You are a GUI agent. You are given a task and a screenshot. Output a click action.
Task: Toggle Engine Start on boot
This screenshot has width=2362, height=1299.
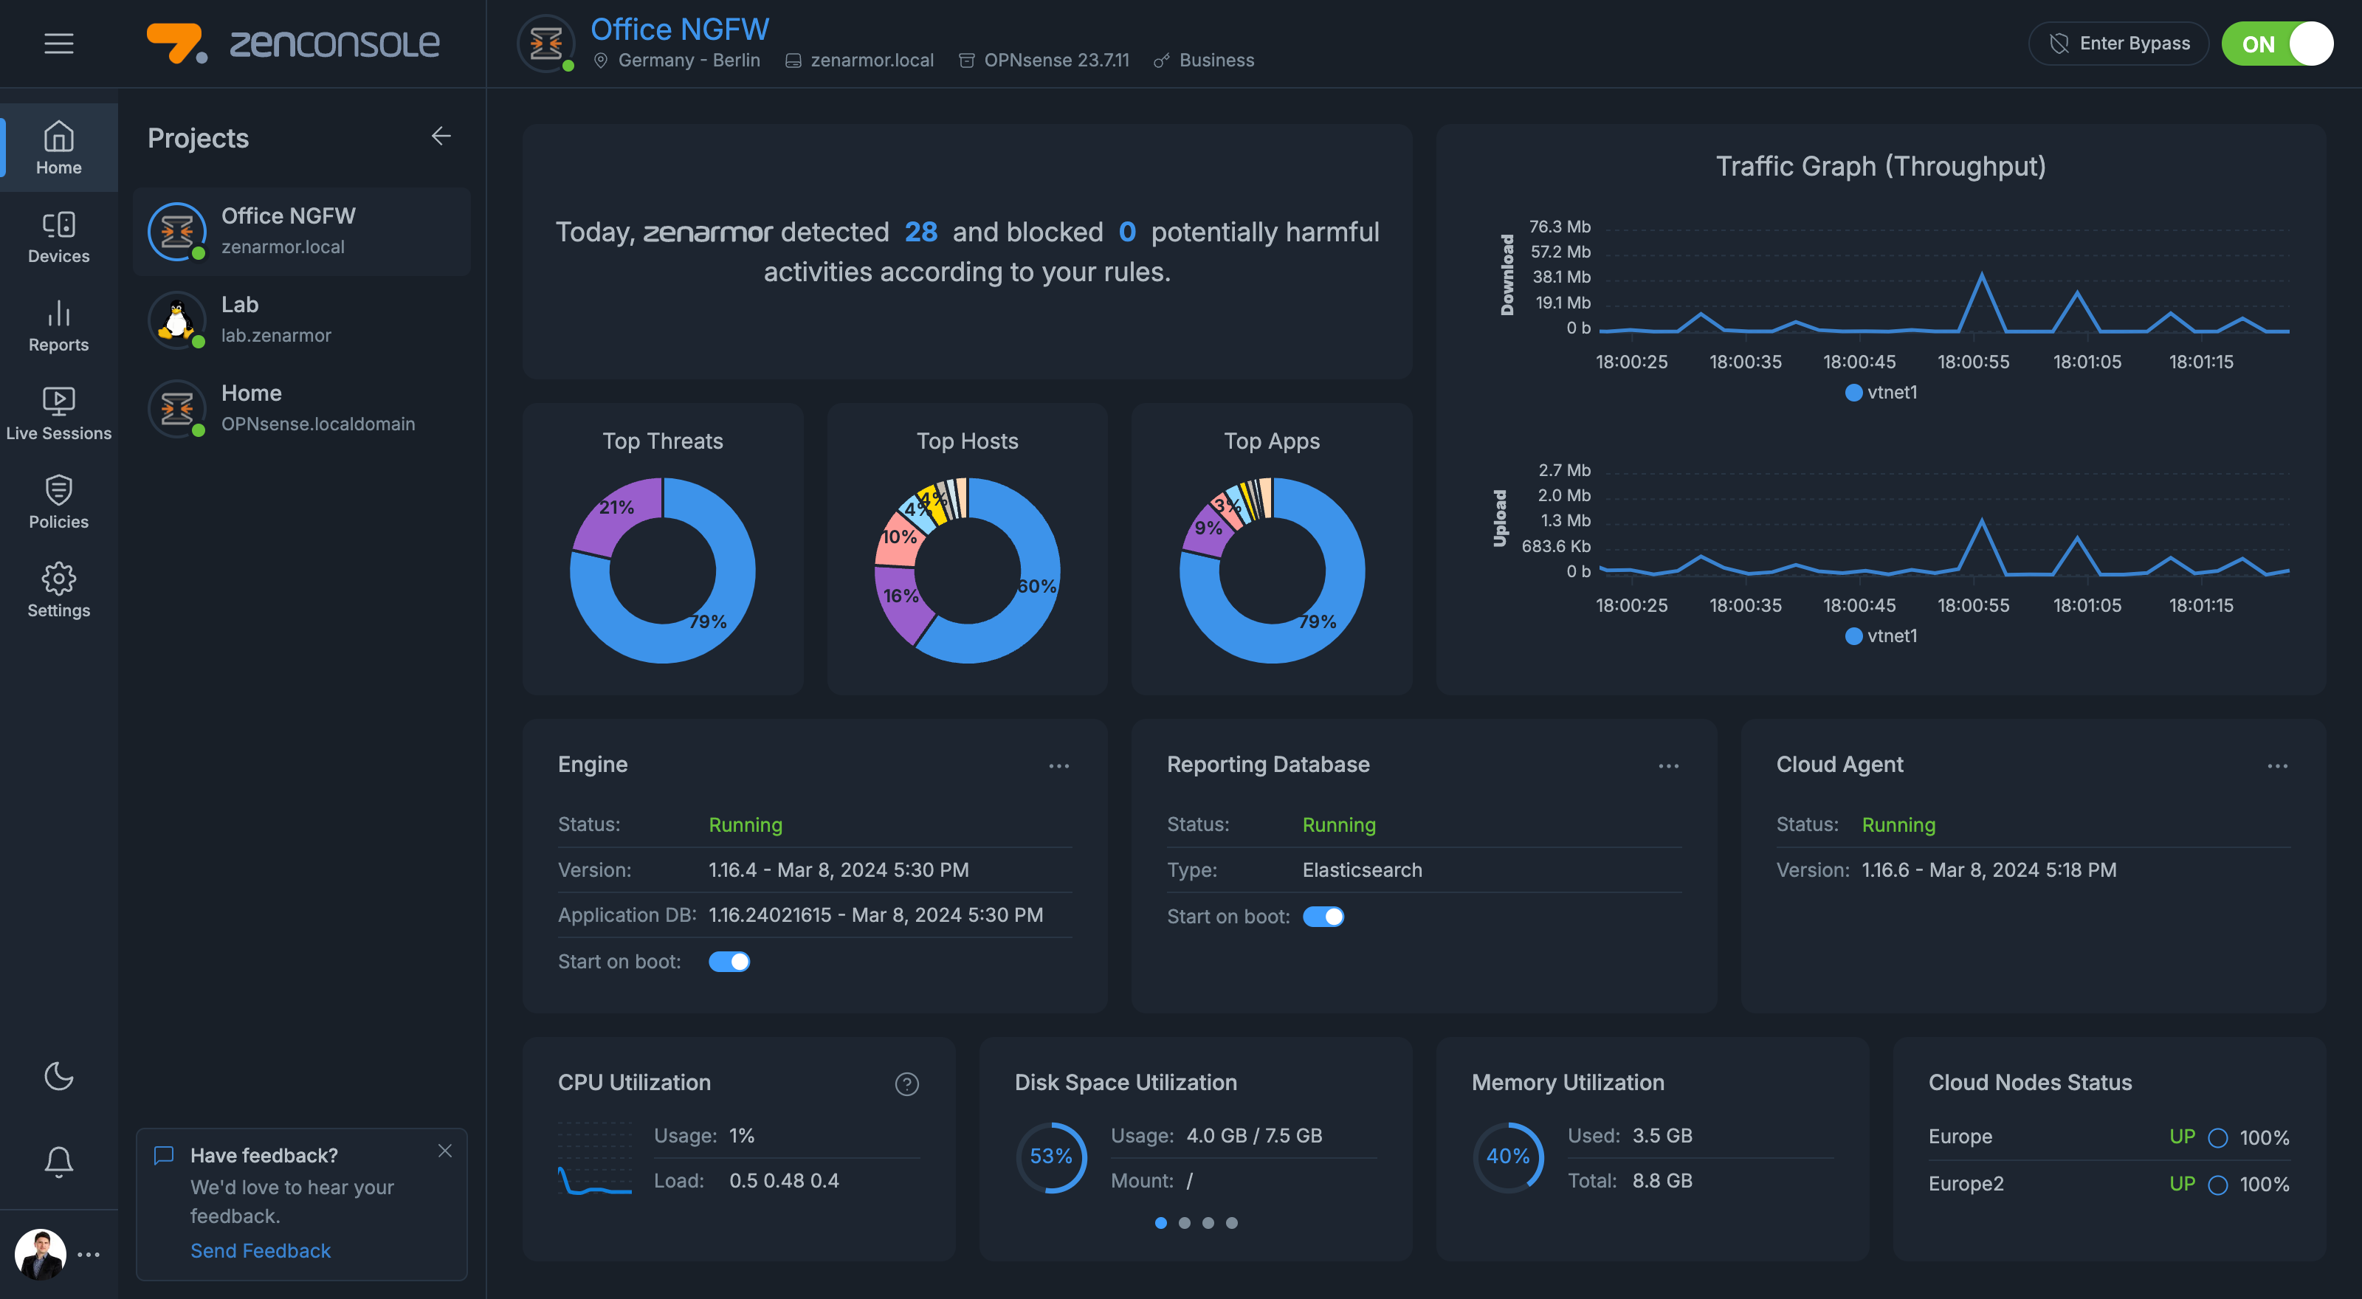[x=729, y=962]
